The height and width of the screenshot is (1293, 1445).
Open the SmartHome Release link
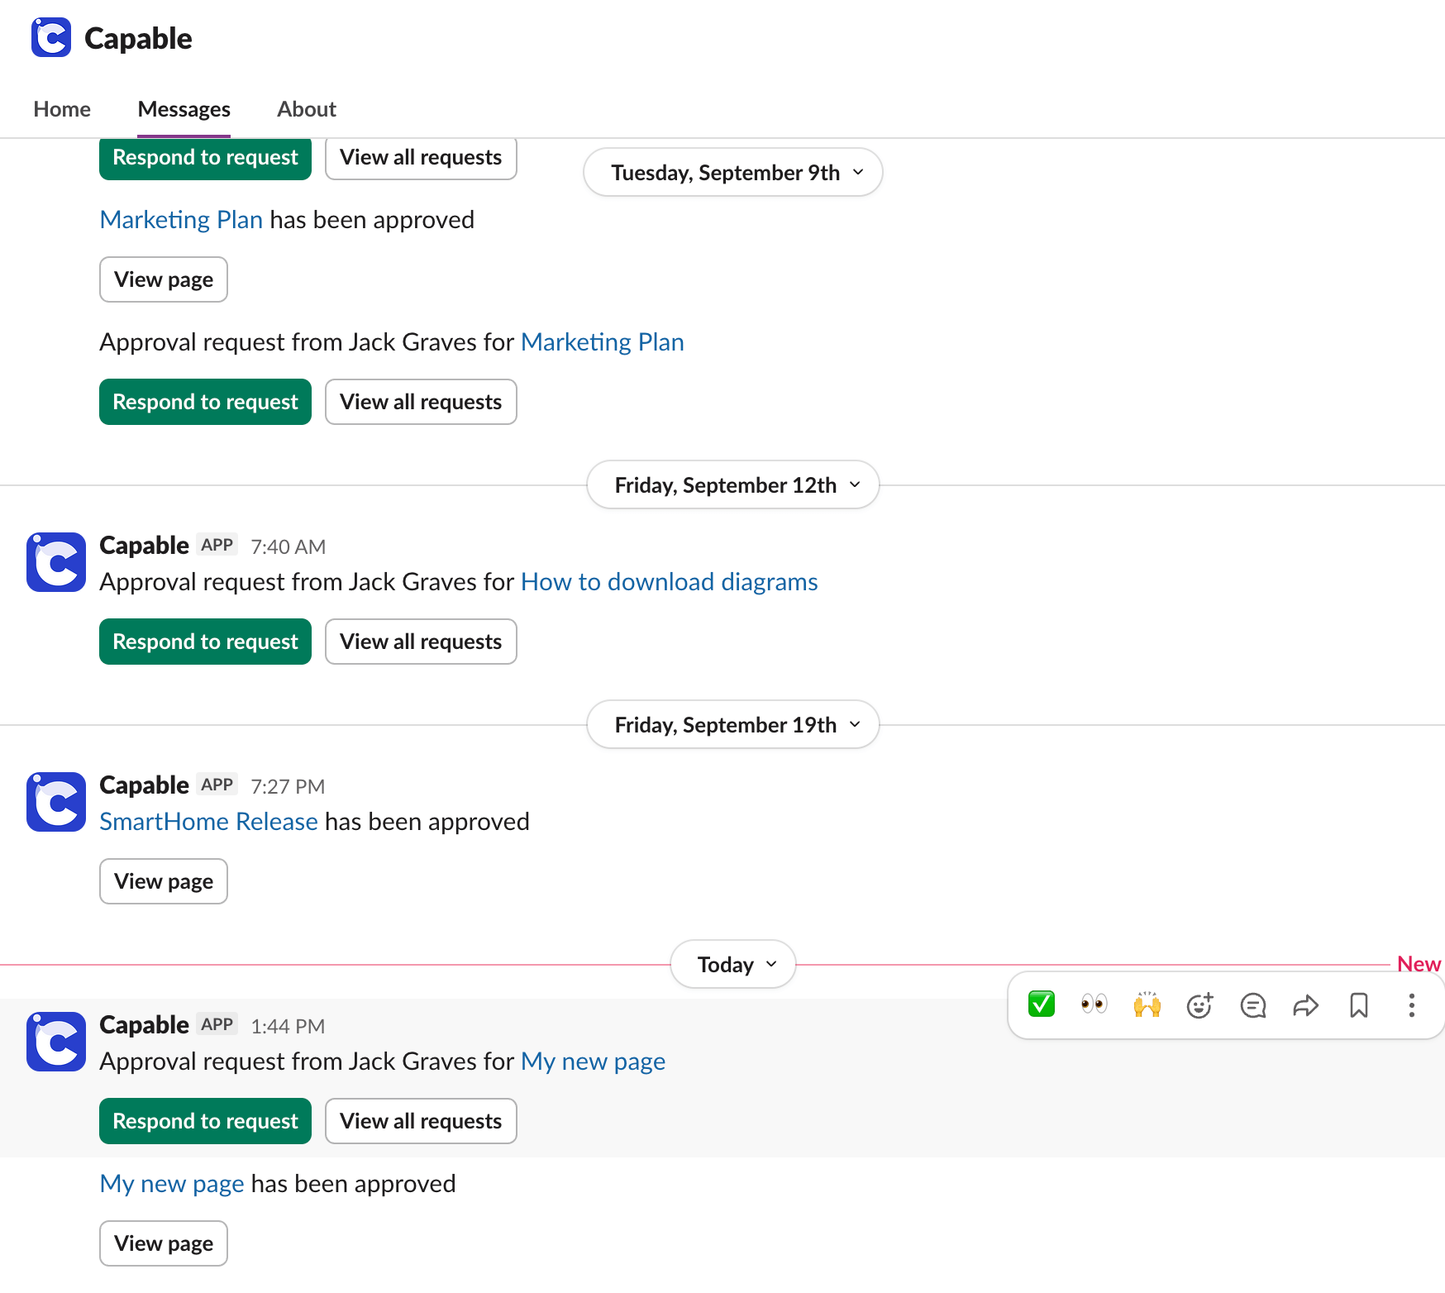208,822
